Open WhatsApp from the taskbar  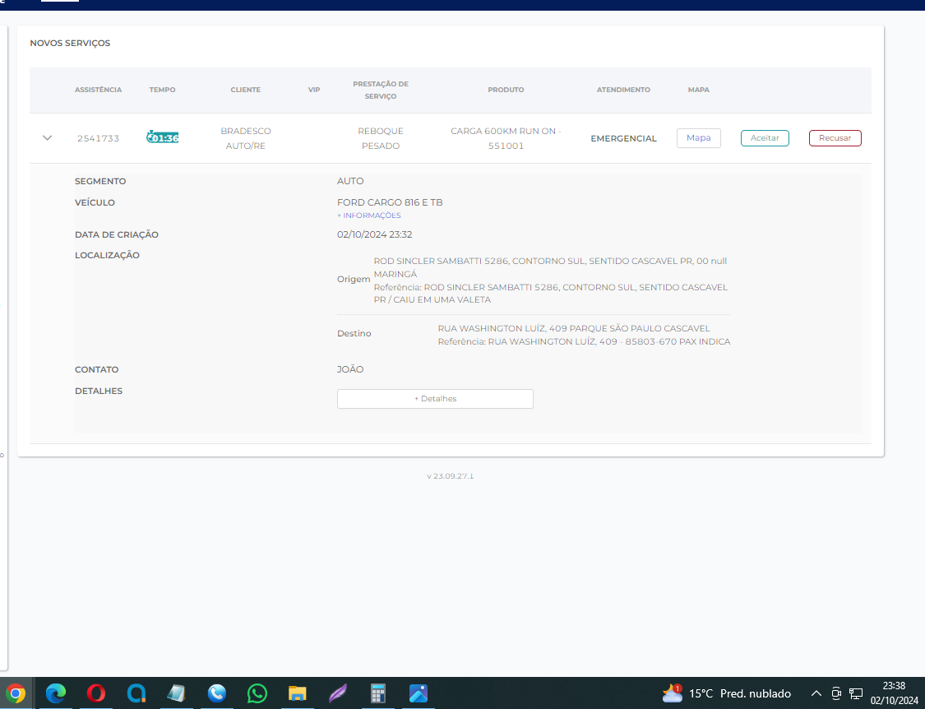point(257,693)
